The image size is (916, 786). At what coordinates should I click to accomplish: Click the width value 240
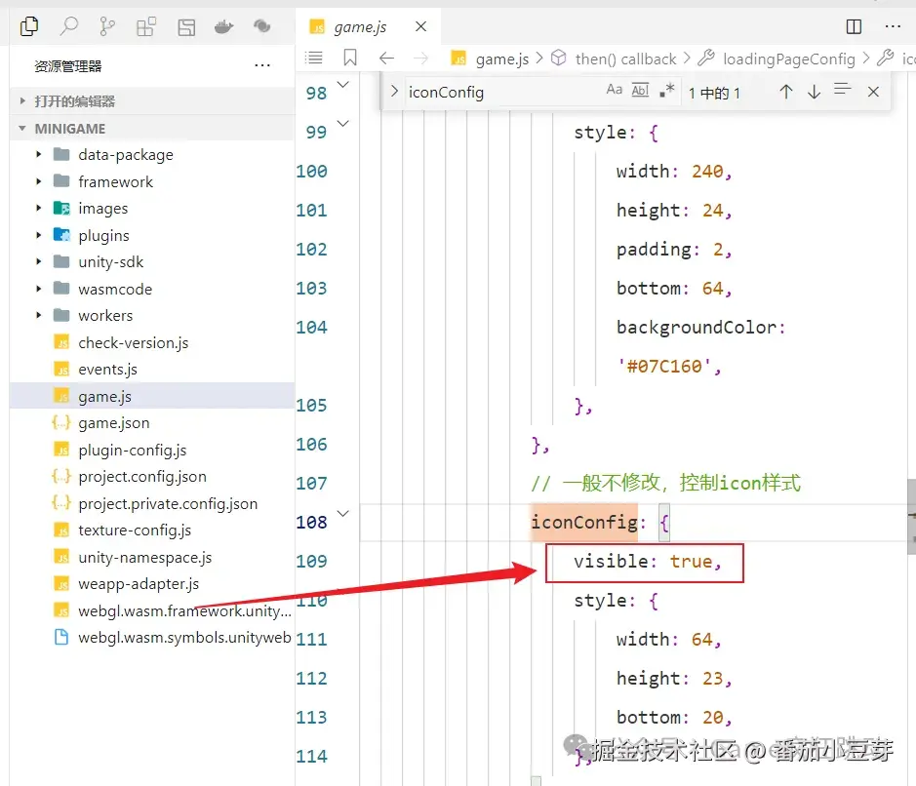point(707,171)
